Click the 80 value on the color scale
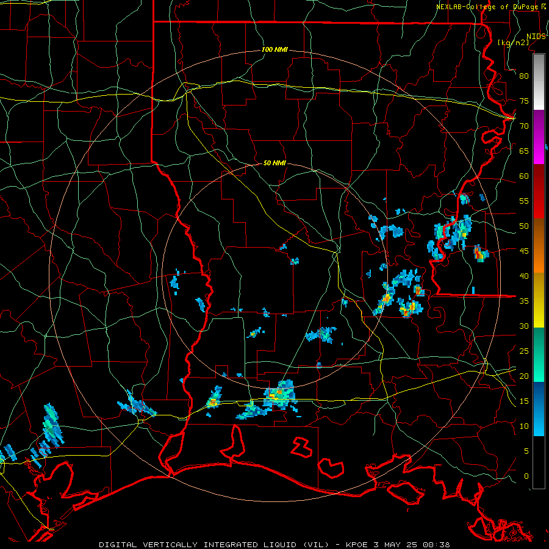The height and width of the screenshot is (549, 549). 524,76
